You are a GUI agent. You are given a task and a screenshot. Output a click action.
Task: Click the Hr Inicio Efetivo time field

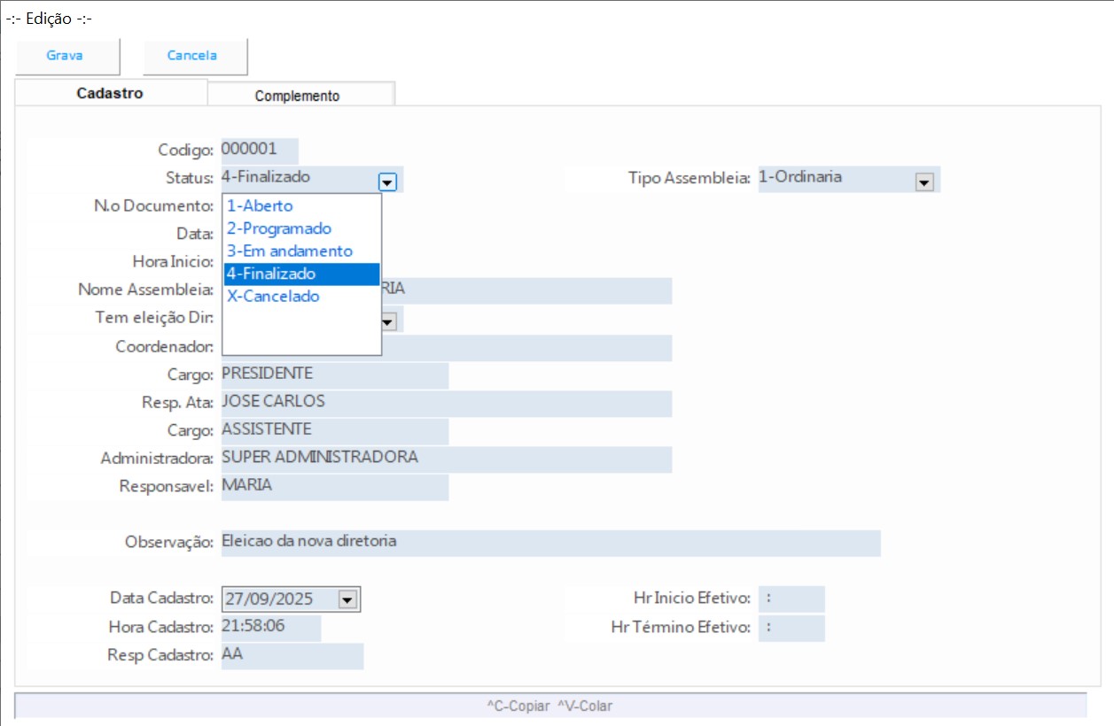791,599
